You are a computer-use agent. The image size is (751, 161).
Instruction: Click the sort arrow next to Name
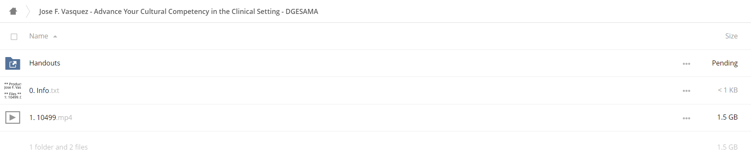pos(55,37)
